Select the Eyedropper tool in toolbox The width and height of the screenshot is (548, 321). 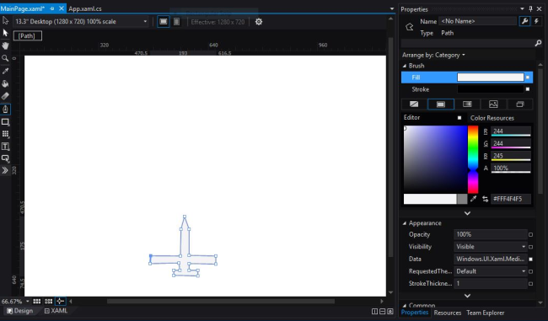click(x=5, y=72)
